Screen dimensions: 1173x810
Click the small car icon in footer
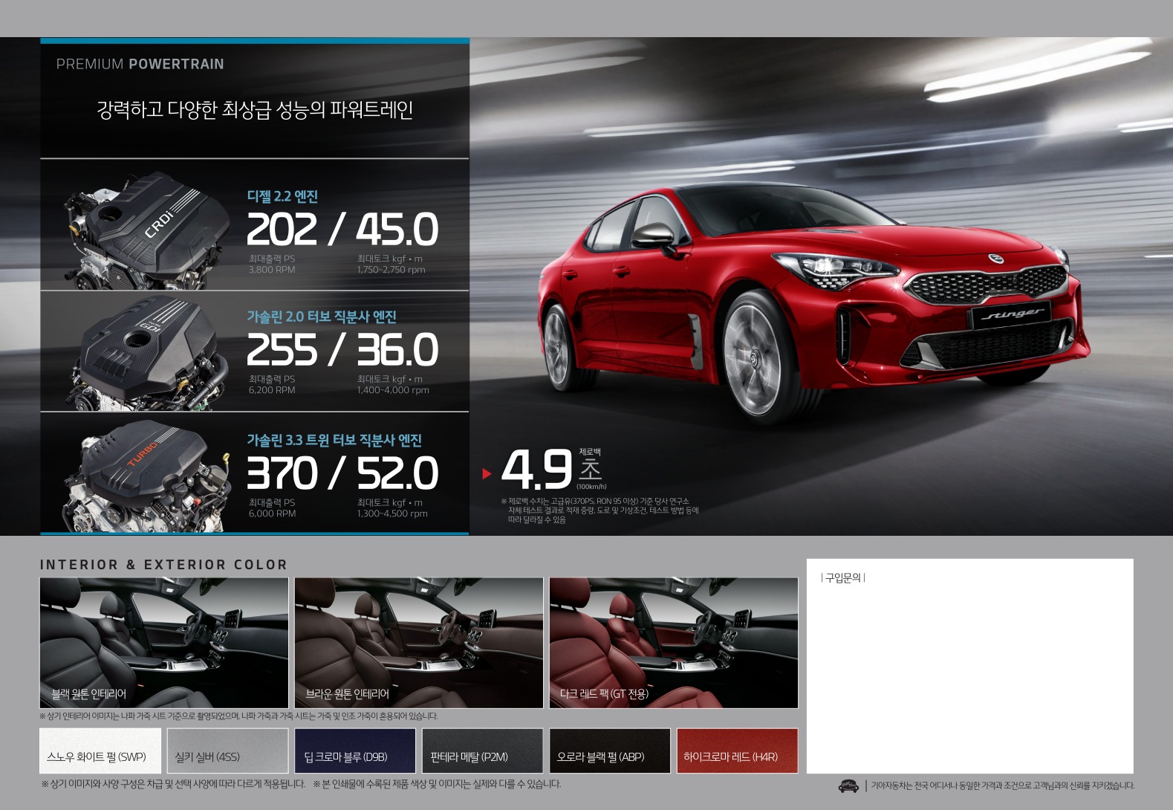pyautogui.click(x=848, y=785)
